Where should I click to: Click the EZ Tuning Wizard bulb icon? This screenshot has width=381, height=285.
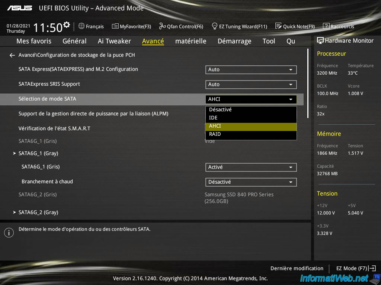click(215, 26)
